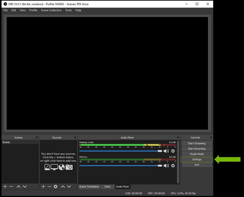Undock the Controls panel

[x=211, y=138]
